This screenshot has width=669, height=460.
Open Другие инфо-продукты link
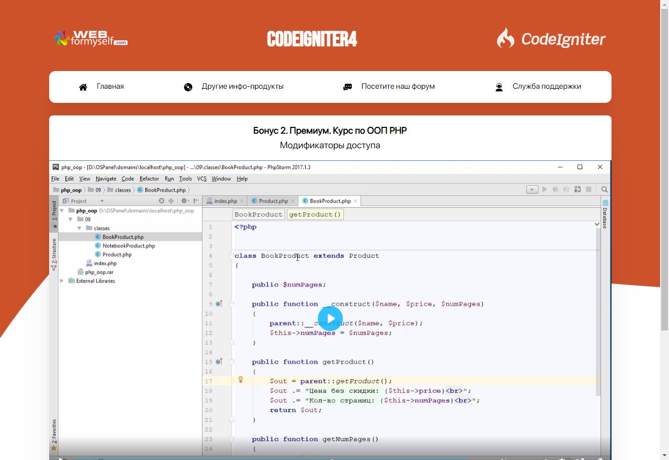pyautogui.click(x=243, y=87)
